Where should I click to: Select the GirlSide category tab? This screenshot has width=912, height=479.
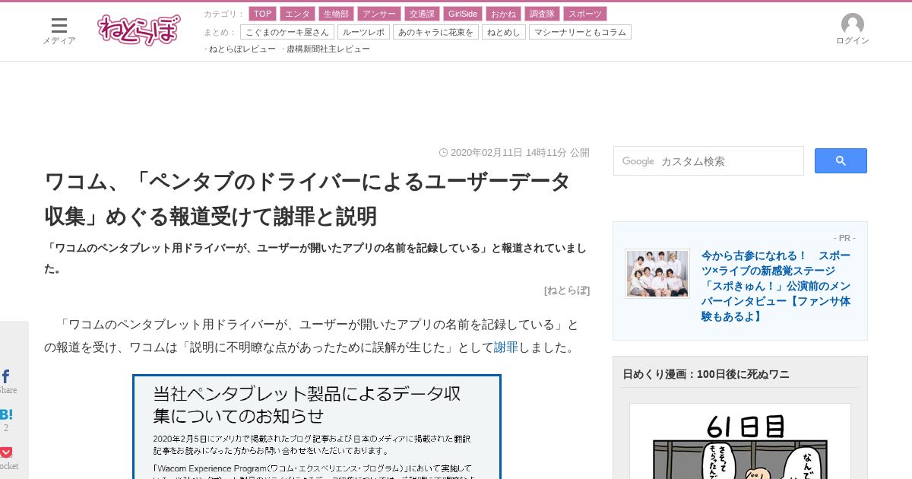tap(462, 14)
